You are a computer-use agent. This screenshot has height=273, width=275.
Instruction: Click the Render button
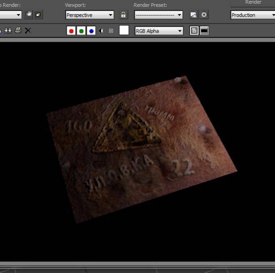253,3
